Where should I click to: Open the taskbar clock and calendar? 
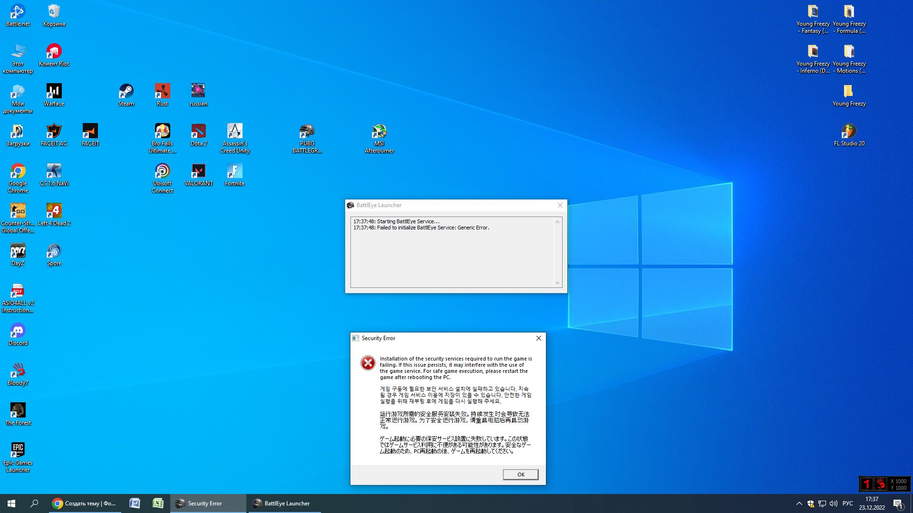[x=872, y=503]
